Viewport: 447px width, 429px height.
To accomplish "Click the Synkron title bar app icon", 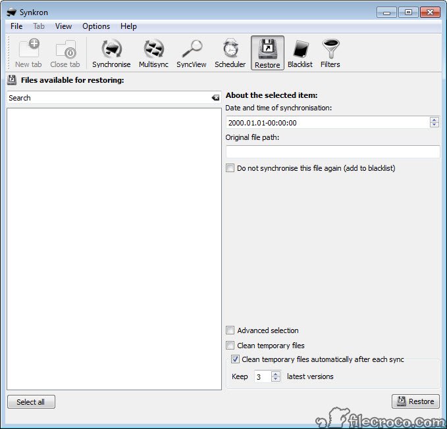I will [12, 12].
